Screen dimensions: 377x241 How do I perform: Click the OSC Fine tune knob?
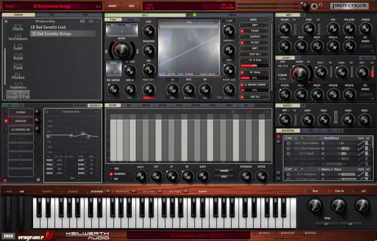coord(149,70)
